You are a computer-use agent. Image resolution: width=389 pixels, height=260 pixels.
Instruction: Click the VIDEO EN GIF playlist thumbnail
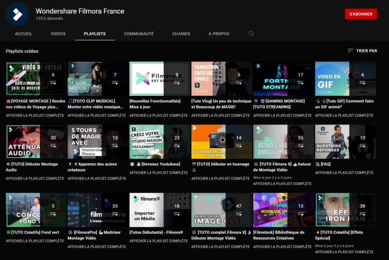(x=345, y=78)
